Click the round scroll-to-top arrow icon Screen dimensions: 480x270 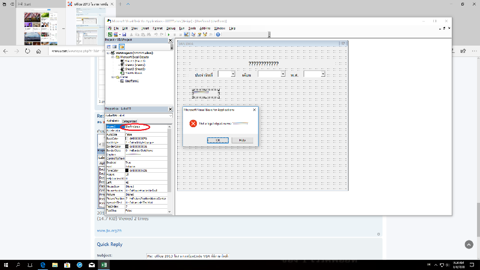click(469, 244)
